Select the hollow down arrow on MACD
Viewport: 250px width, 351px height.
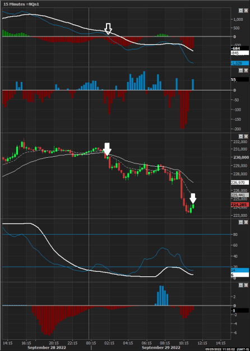point(108,29)
